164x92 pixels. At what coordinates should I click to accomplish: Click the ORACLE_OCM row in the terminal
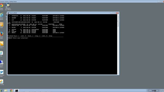[x=36, y=25]
